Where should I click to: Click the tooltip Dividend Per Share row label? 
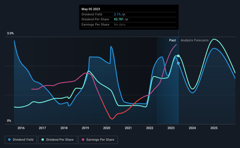point(95,20)
